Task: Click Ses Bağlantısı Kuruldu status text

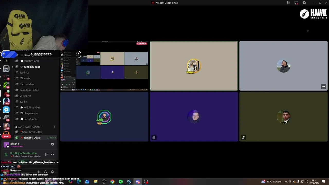Action: 23,153
